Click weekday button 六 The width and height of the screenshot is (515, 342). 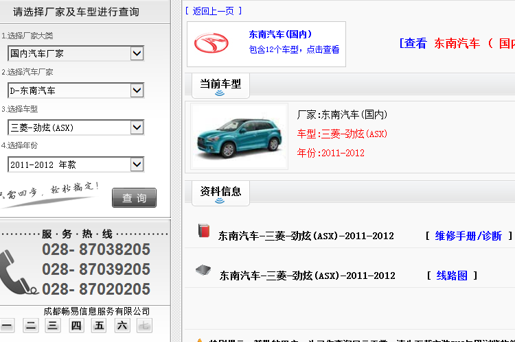122,326
